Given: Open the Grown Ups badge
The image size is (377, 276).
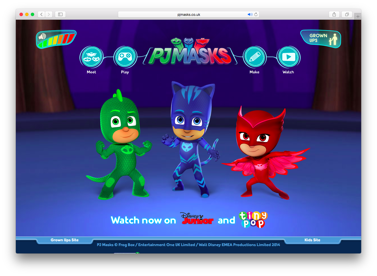Looking at the screenshot, I should (x=320, y=39).
